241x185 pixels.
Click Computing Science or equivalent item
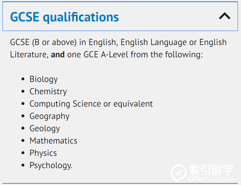pos(91,104)
